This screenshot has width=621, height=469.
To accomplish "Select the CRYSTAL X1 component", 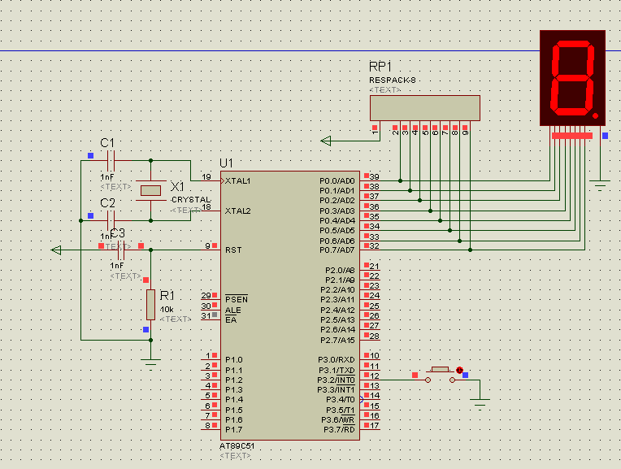I will click(x=150, y=190).
